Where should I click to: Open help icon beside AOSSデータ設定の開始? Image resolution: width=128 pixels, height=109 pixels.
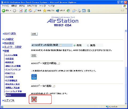click(59, 63)
